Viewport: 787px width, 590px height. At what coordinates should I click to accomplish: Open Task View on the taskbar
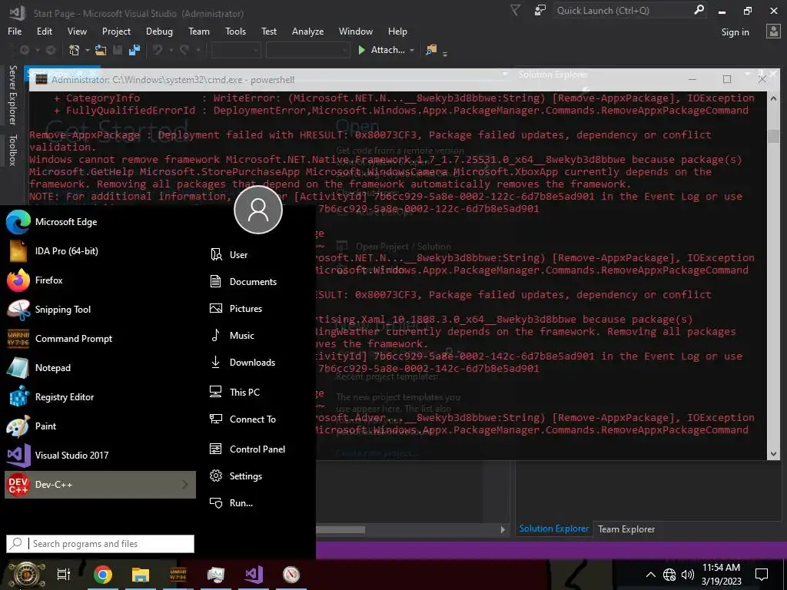tap(64, 575)
